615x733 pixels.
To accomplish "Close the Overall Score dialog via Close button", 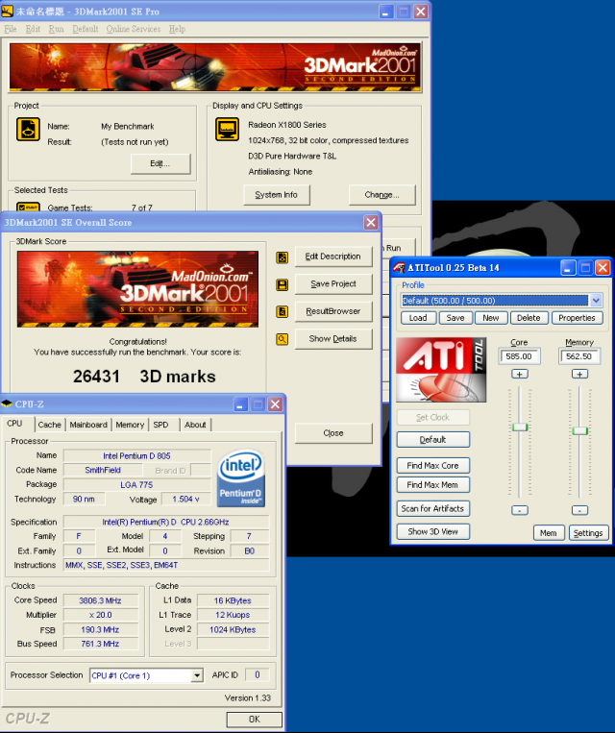I will (x=333, y=433).
